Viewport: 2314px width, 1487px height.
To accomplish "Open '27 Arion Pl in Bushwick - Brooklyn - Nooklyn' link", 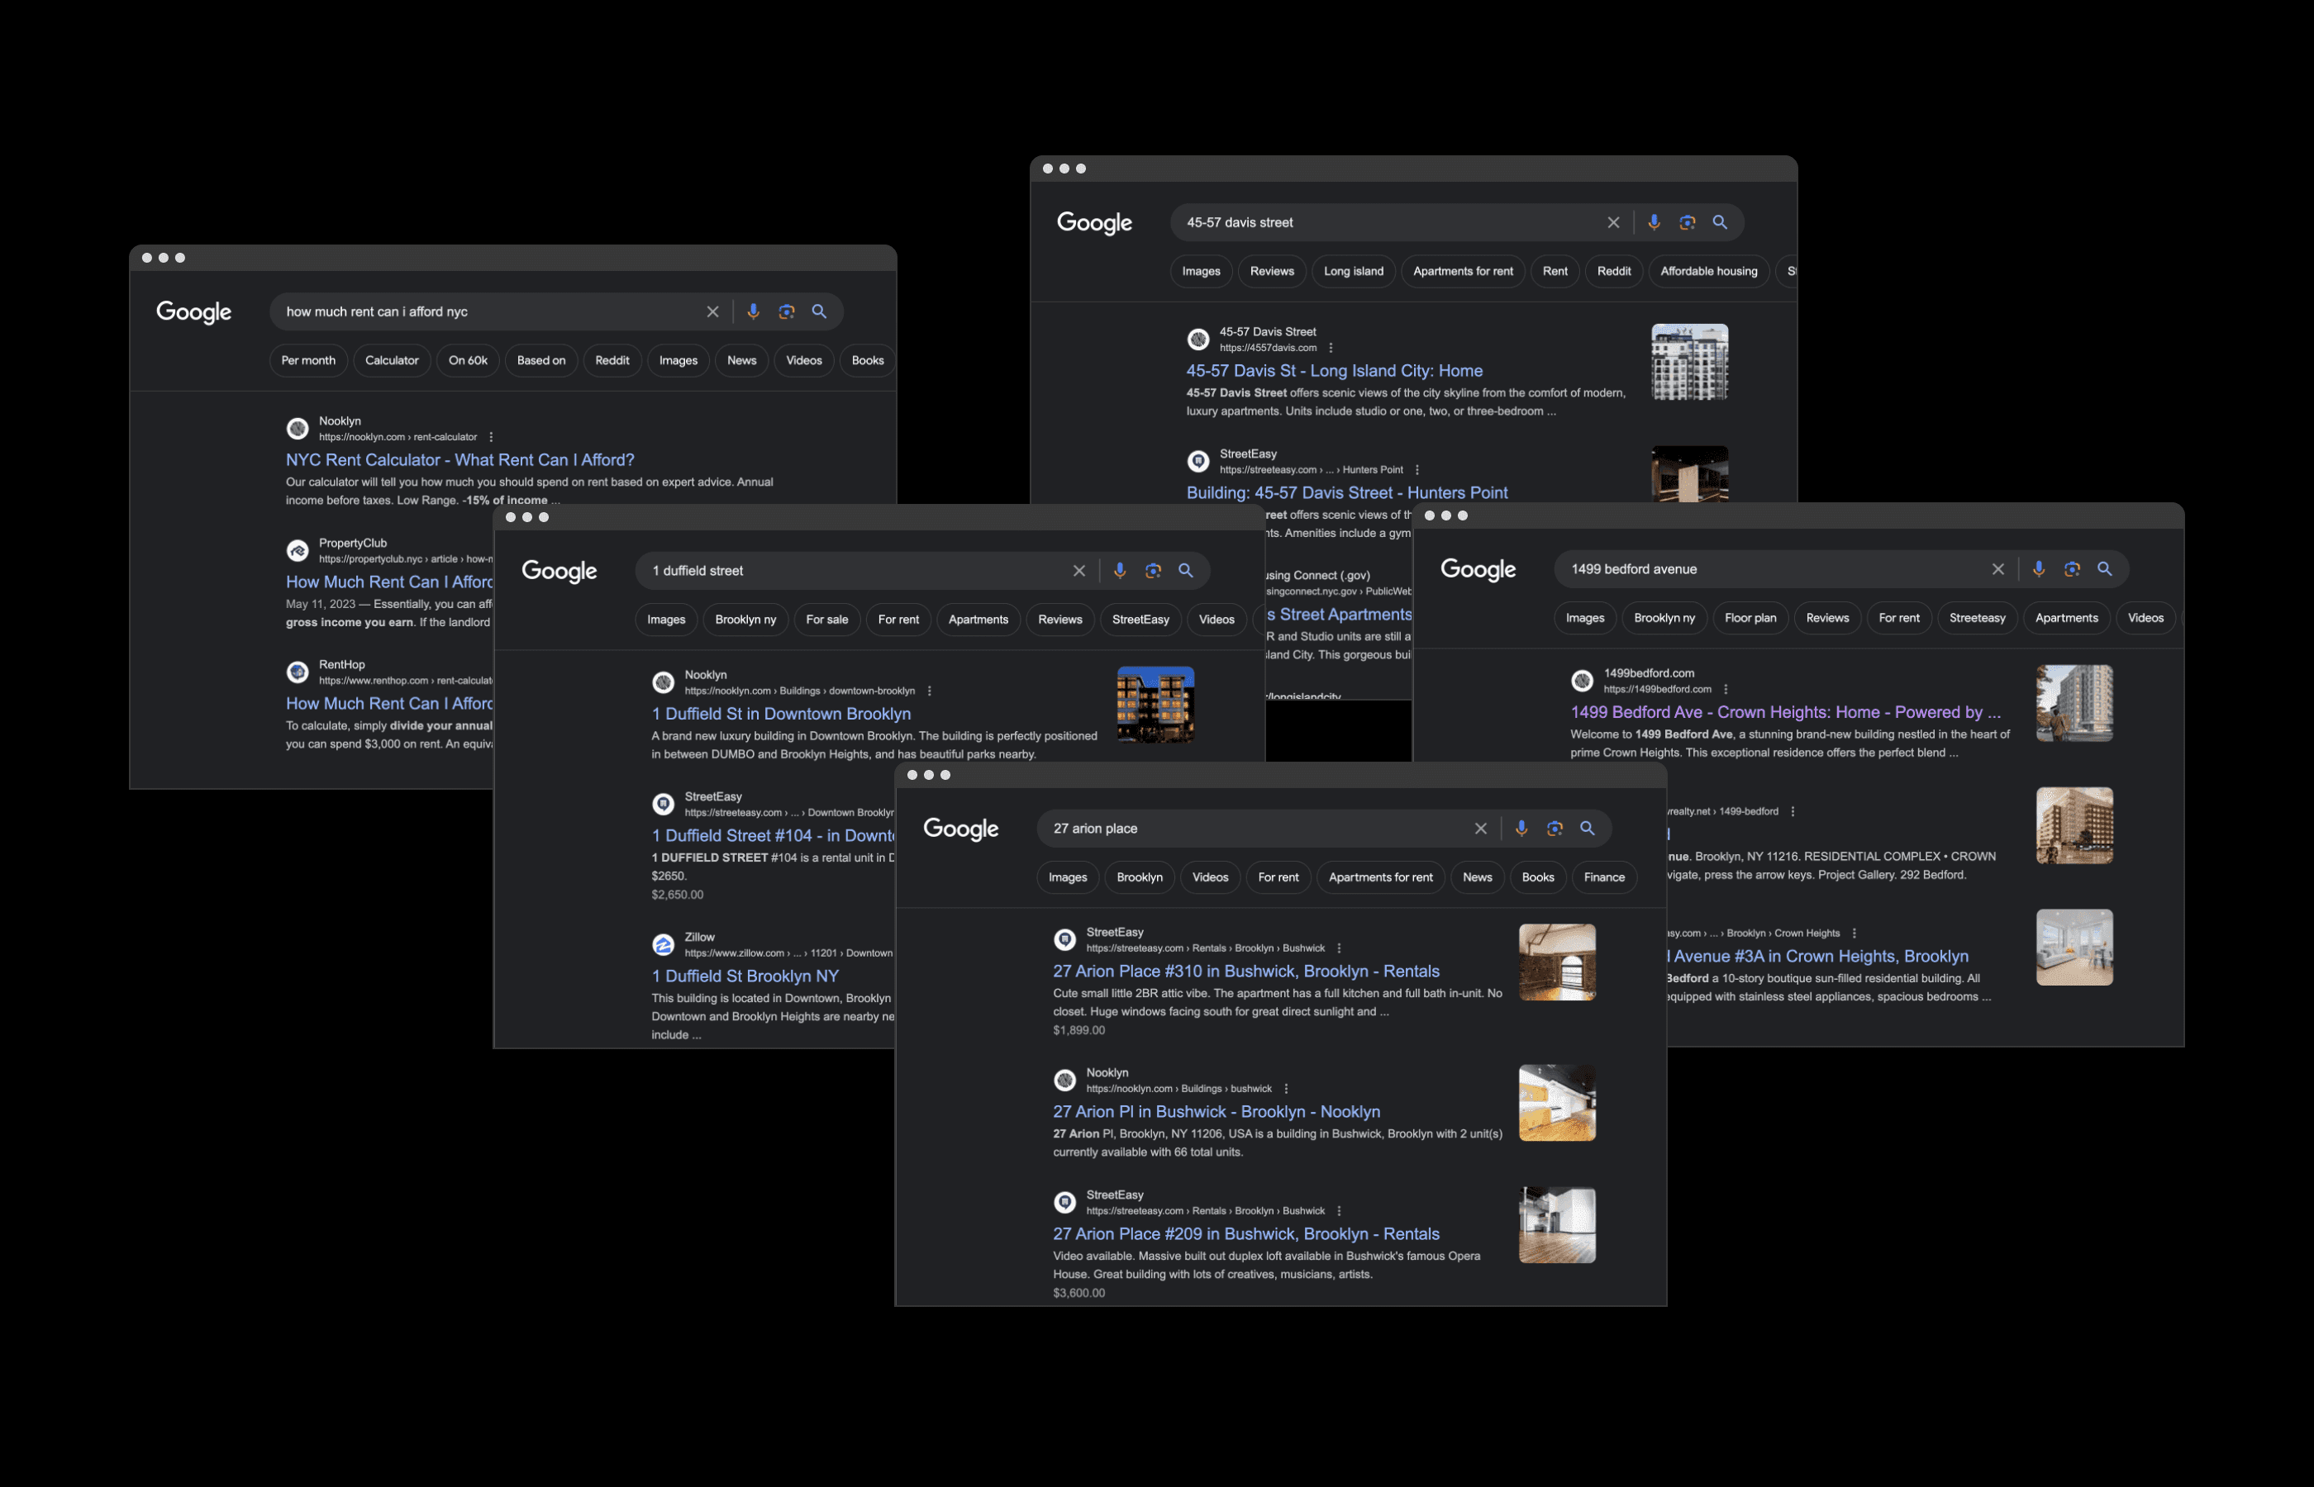I will coord(1216,1112).
